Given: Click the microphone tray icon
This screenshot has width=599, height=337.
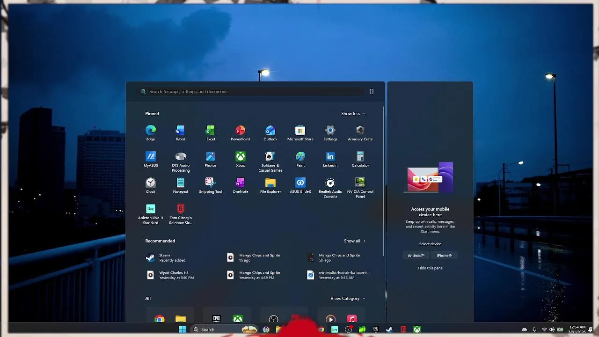Looking at the screenshot, I should [534, 330].
